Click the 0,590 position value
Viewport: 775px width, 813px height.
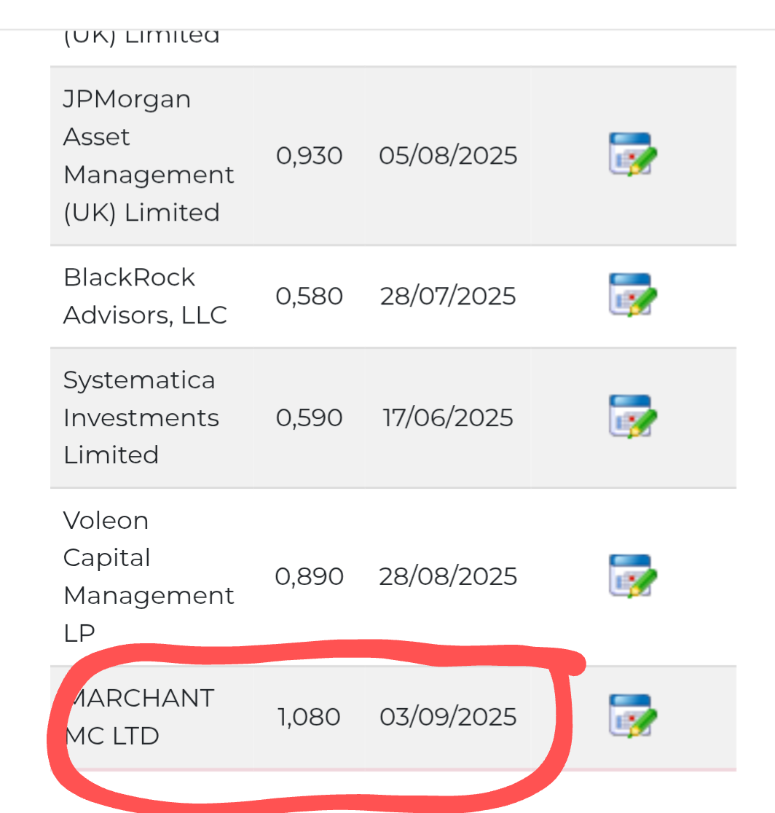click(x=309, y=417)
